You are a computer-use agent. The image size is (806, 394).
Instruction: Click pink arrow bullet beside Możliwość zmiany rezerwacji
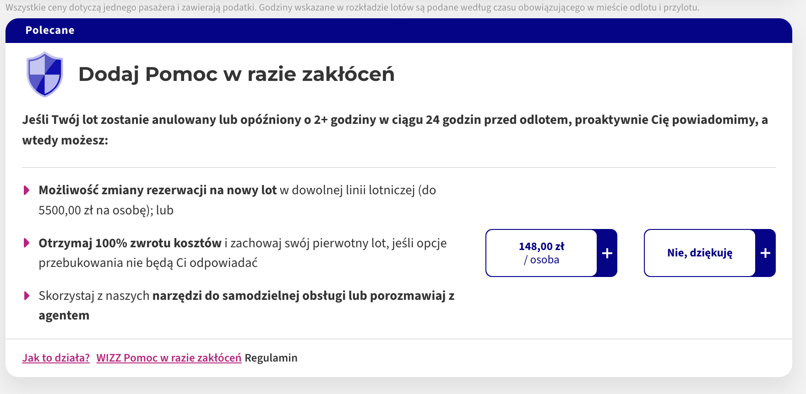click(x=27, y=190)
